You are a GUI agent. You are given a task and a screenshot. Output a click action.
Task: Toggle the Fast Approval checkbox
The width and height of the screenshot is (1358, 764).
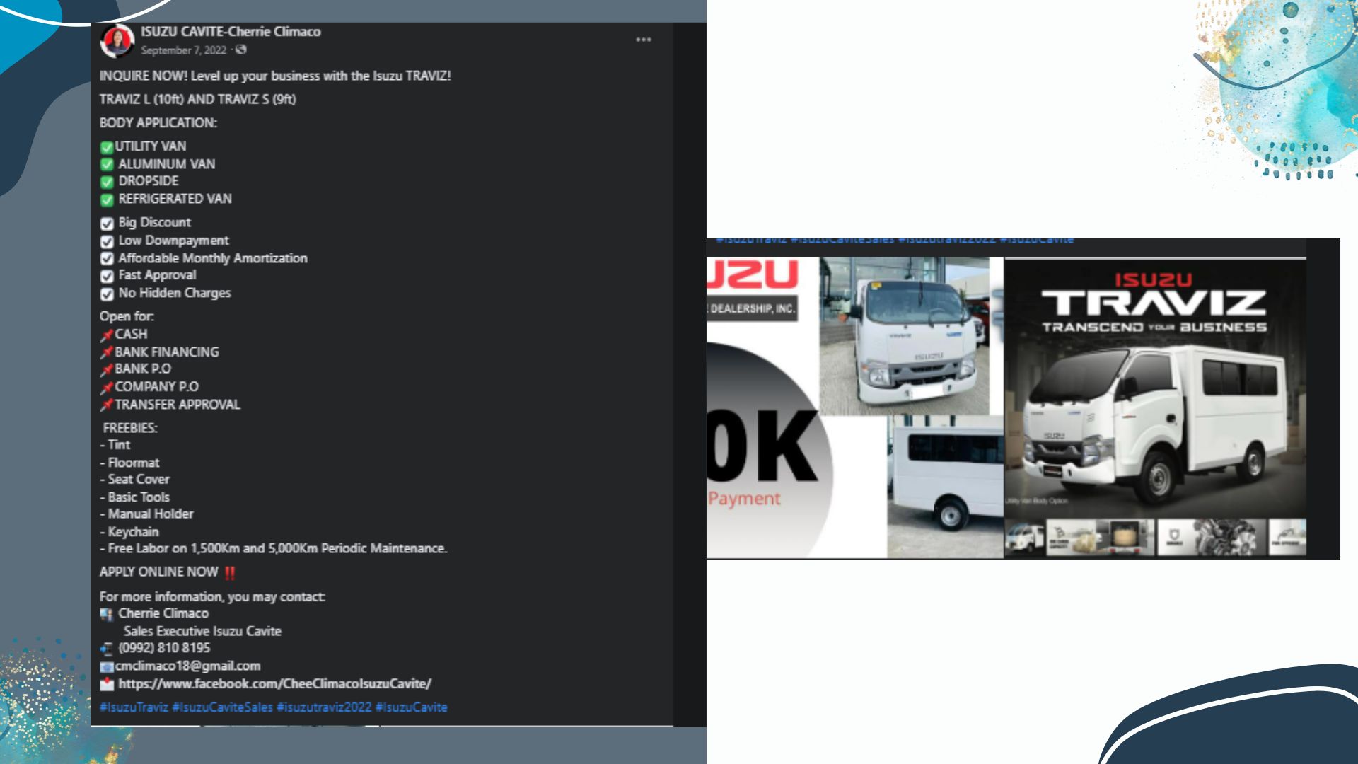pos(107,276)
